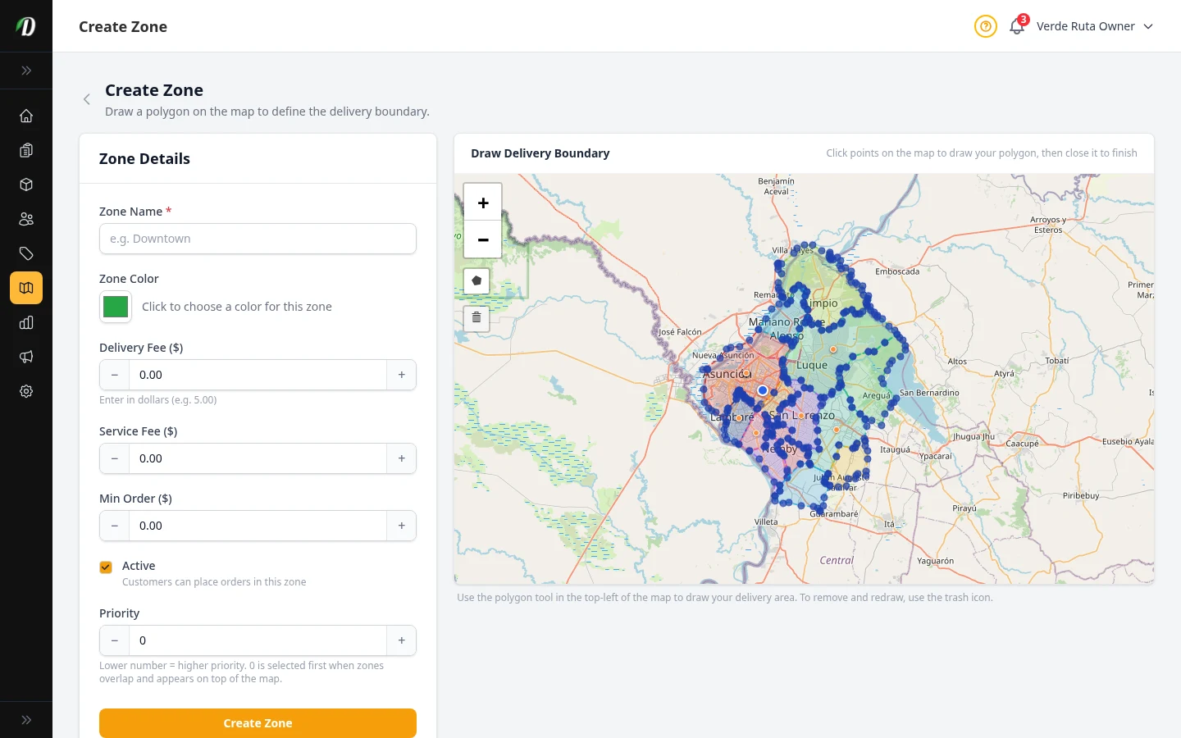The height and width of the screenshot is (738, 1181).
Task: Click the Zone Name input field
Action: tap(258, 239)
